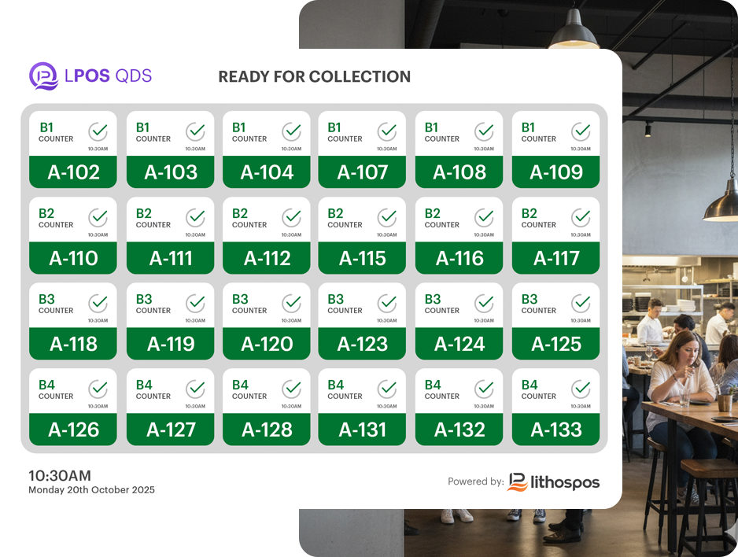The height and width of the screenshot is (557, 738).
Task: Click the 10:30AM time on order A-120
Action: tap(290, 320)
